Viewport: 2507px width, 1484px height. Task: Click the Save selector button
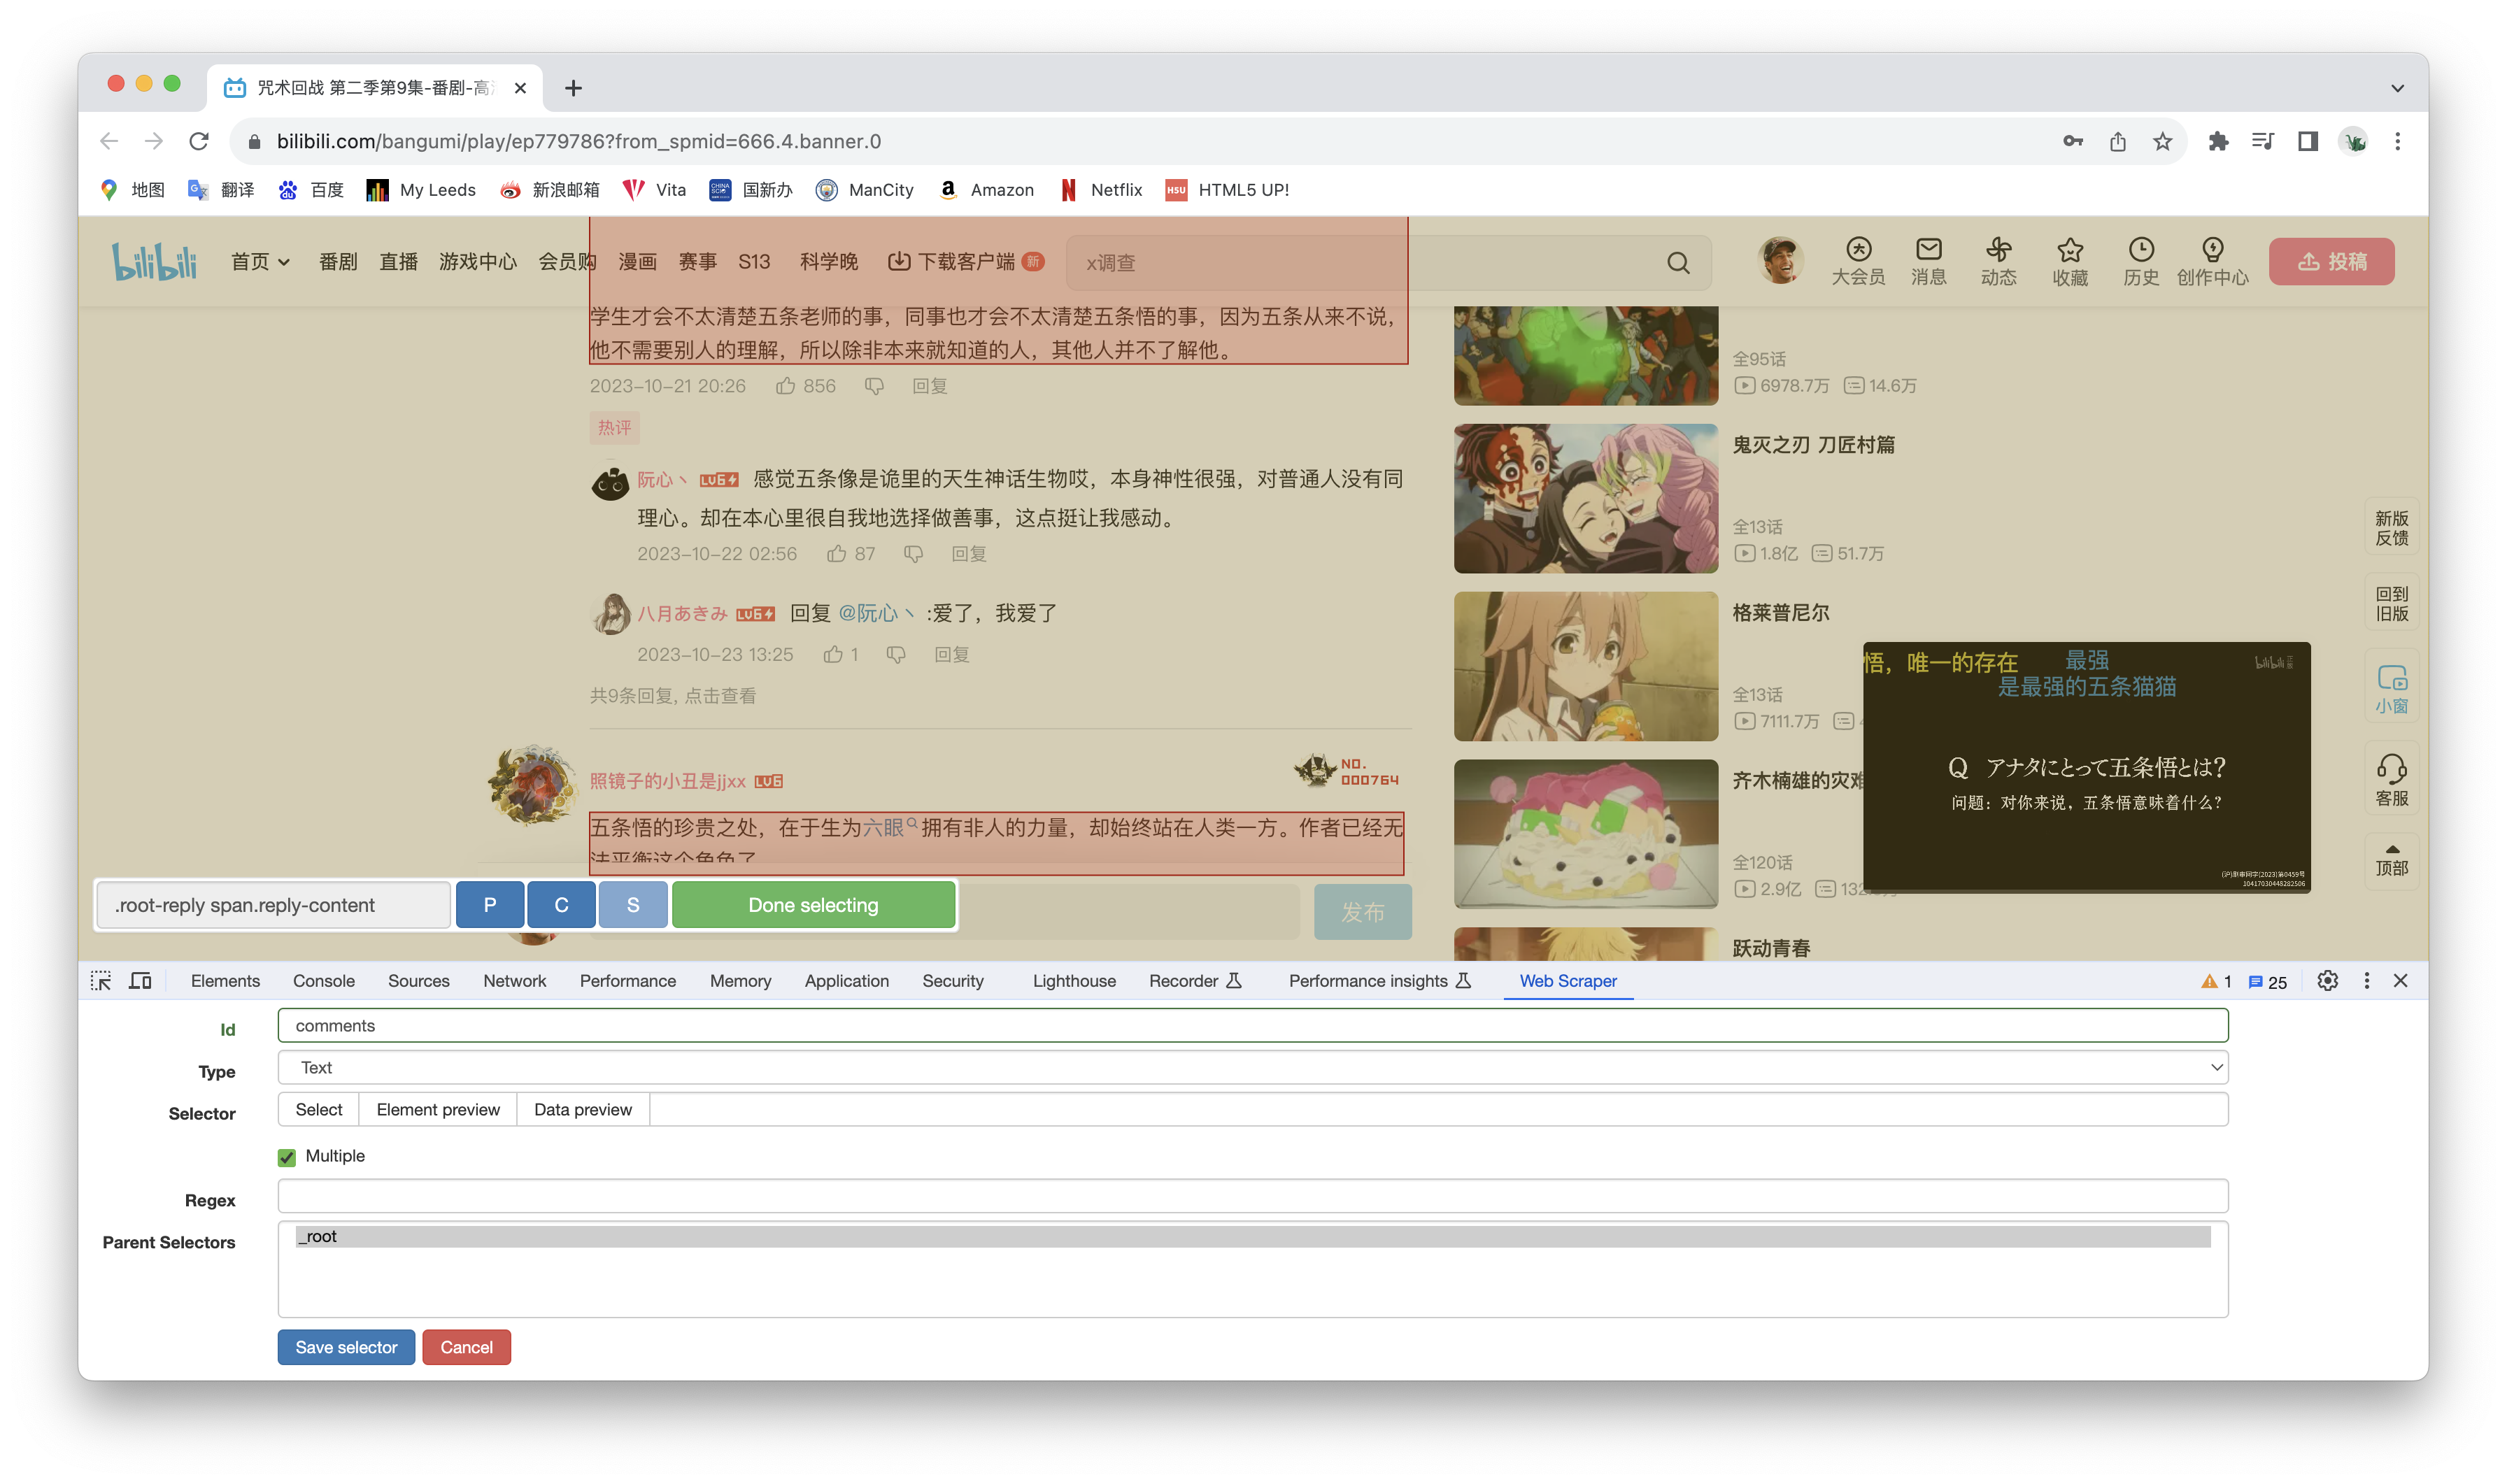tap(346, 1347)
